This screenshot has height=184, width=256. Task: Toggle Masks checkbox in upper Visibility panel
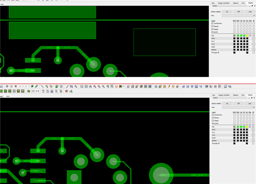pyautogui.click(x=212, y=29)
